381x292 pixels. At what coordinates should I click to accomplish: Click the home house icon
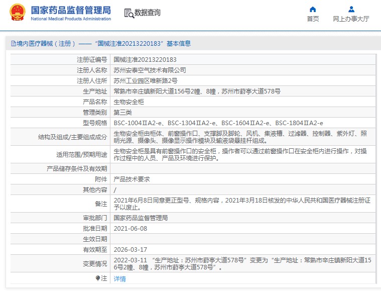tap(313, 10)
